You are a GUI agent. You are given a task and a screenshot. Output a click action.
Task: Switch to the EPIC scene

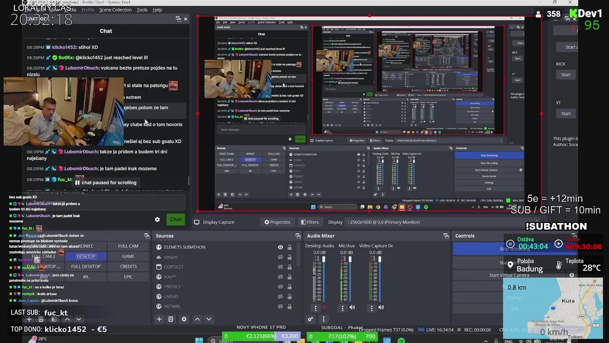coord(128,277)
